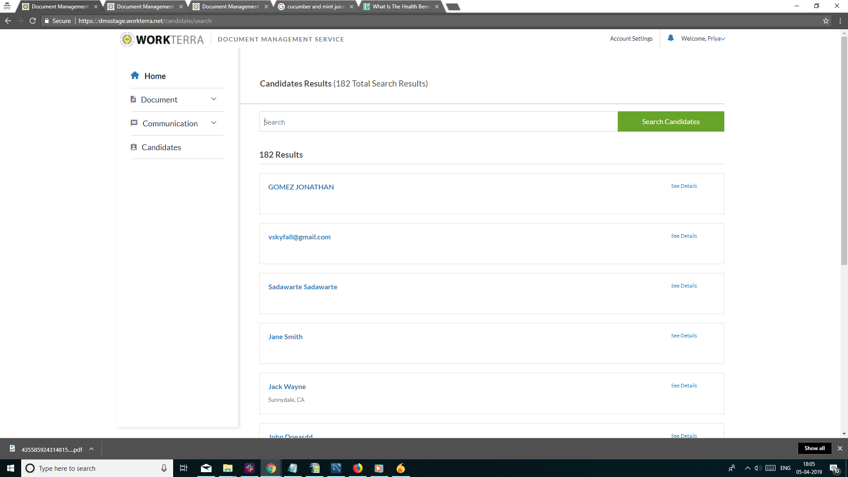Open Account Settings
The image size is (848, 477).
coord(631,38)
